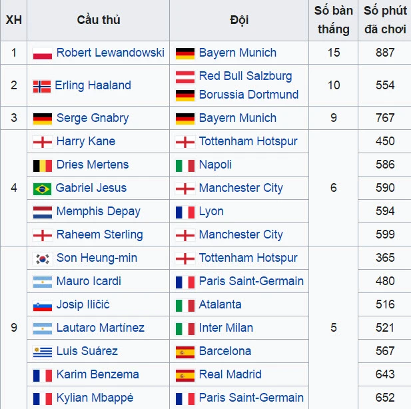Open the Borussia Dortmund team link

248,95
